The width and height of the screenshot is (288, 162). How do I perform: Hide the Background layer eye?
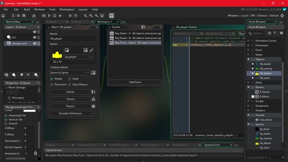(x=34, y=44)
